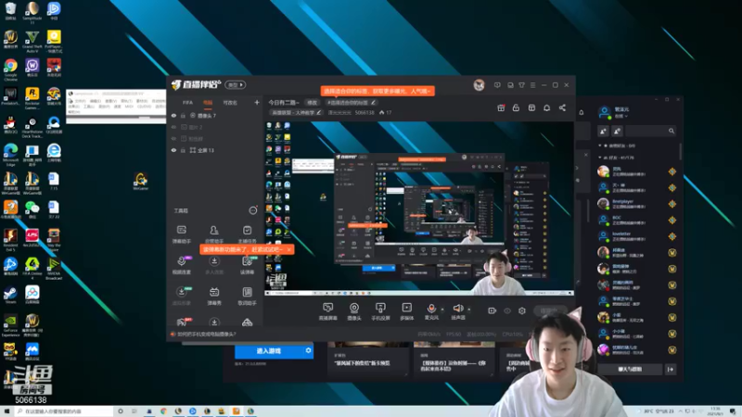Click the shop icon beside the bell

click(531, 107)
